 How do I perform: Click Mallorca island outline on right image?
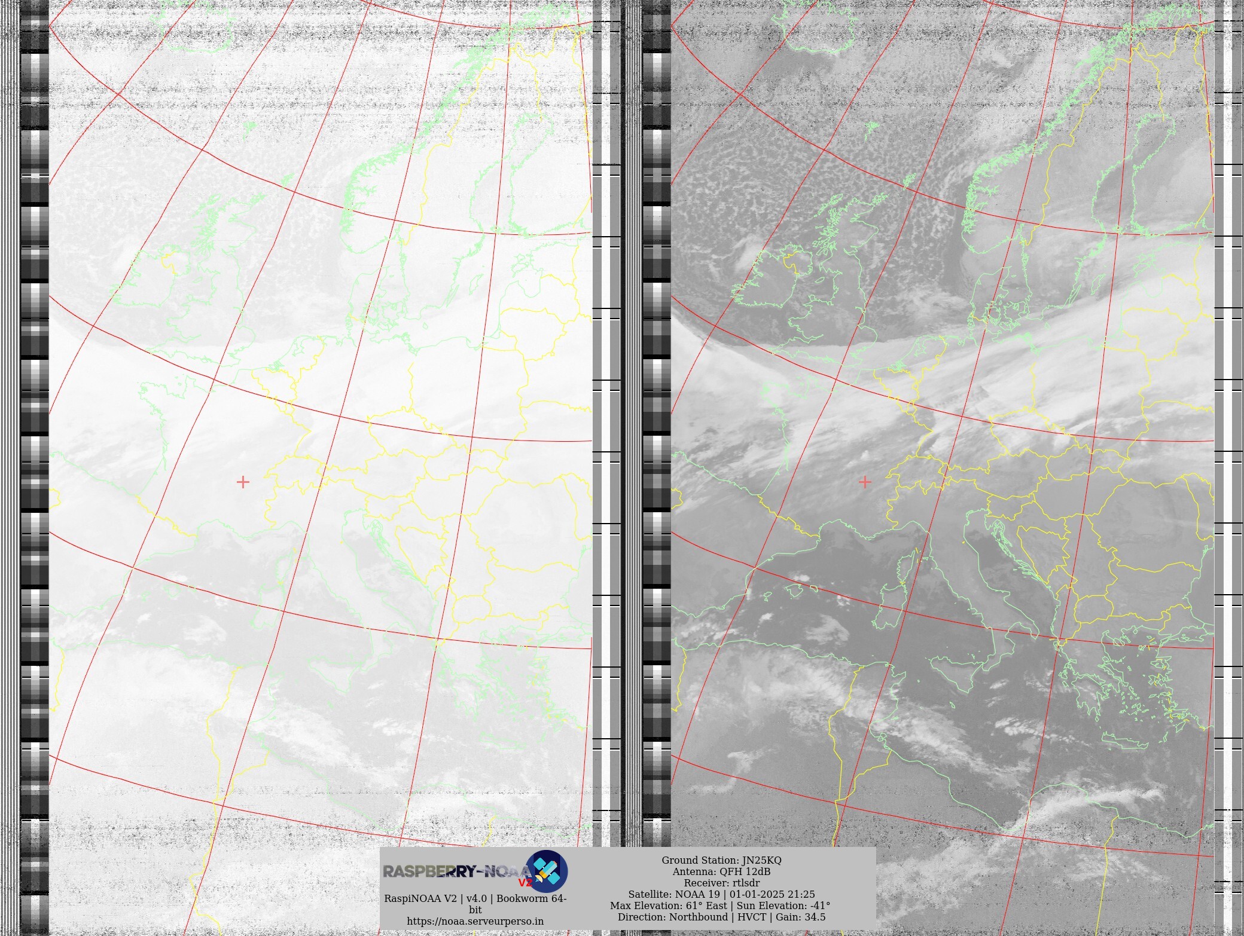click(795, 591)
